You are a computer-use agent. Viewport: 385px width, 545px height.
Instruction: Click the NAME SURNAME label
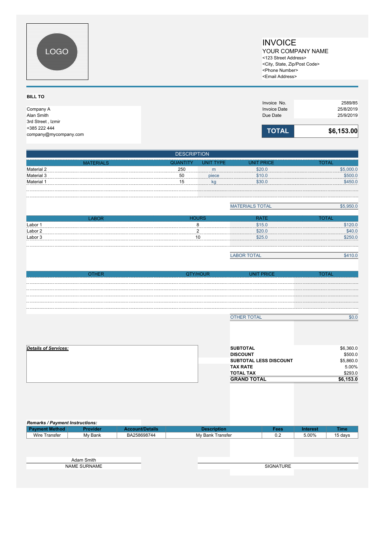click(84, 466)
